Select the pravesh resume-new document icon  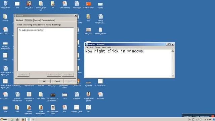[17, 96]
